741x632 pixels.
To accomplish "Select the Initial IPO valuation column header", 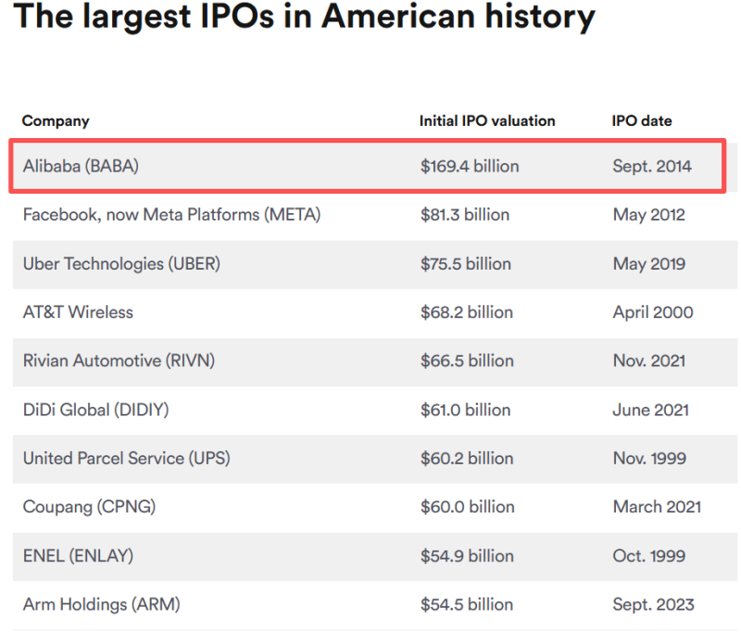I will 487,121.
